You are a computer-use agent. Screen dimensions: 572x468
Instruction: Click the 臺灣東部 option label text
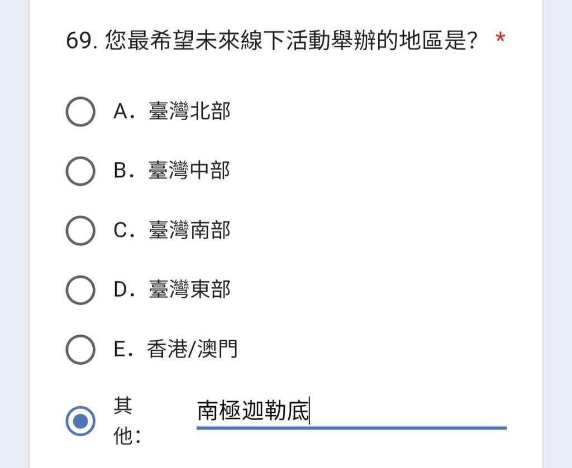pos(190,289)
